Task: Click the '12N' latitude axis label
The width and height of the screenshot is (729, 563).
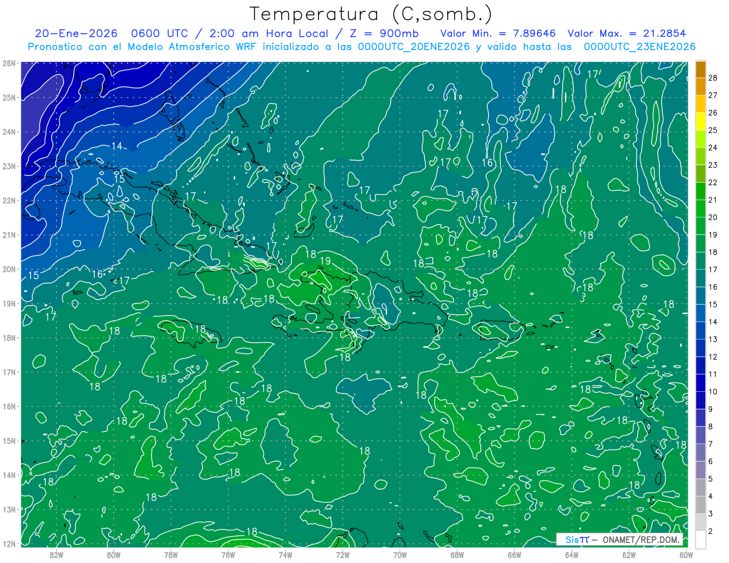Action: point(9,544)
